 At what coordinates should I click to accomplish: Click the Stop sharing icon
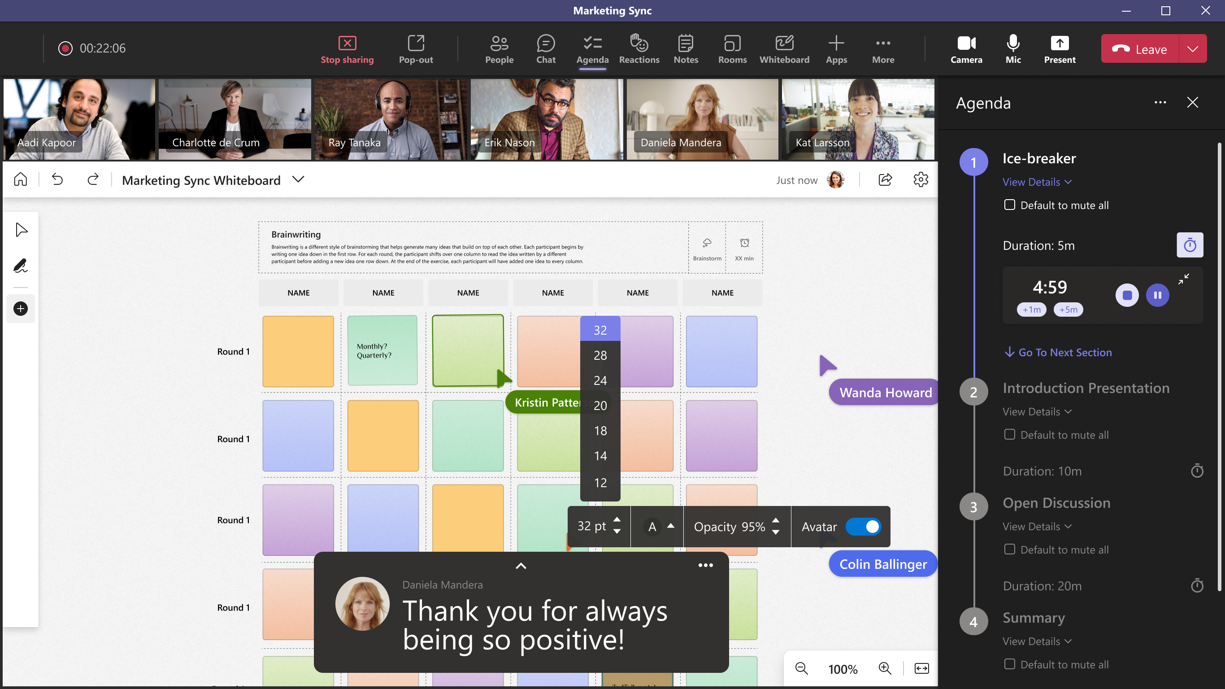347,43
